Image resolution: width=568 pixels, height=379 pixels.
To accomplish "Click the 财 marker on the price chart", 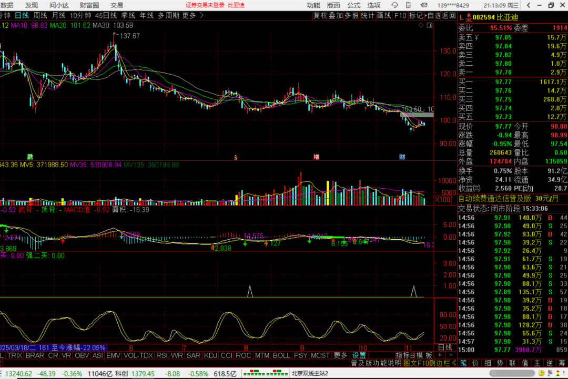I will tap(402, 157).
